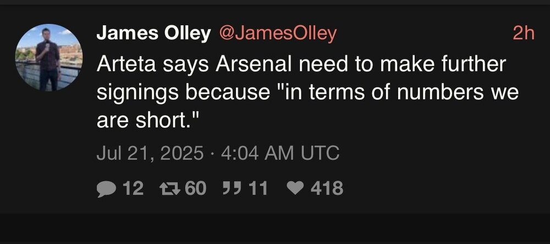550x244 pixels.
Task: Click the quote count 11
Action: pyautogui.click(x=258, y=189)
